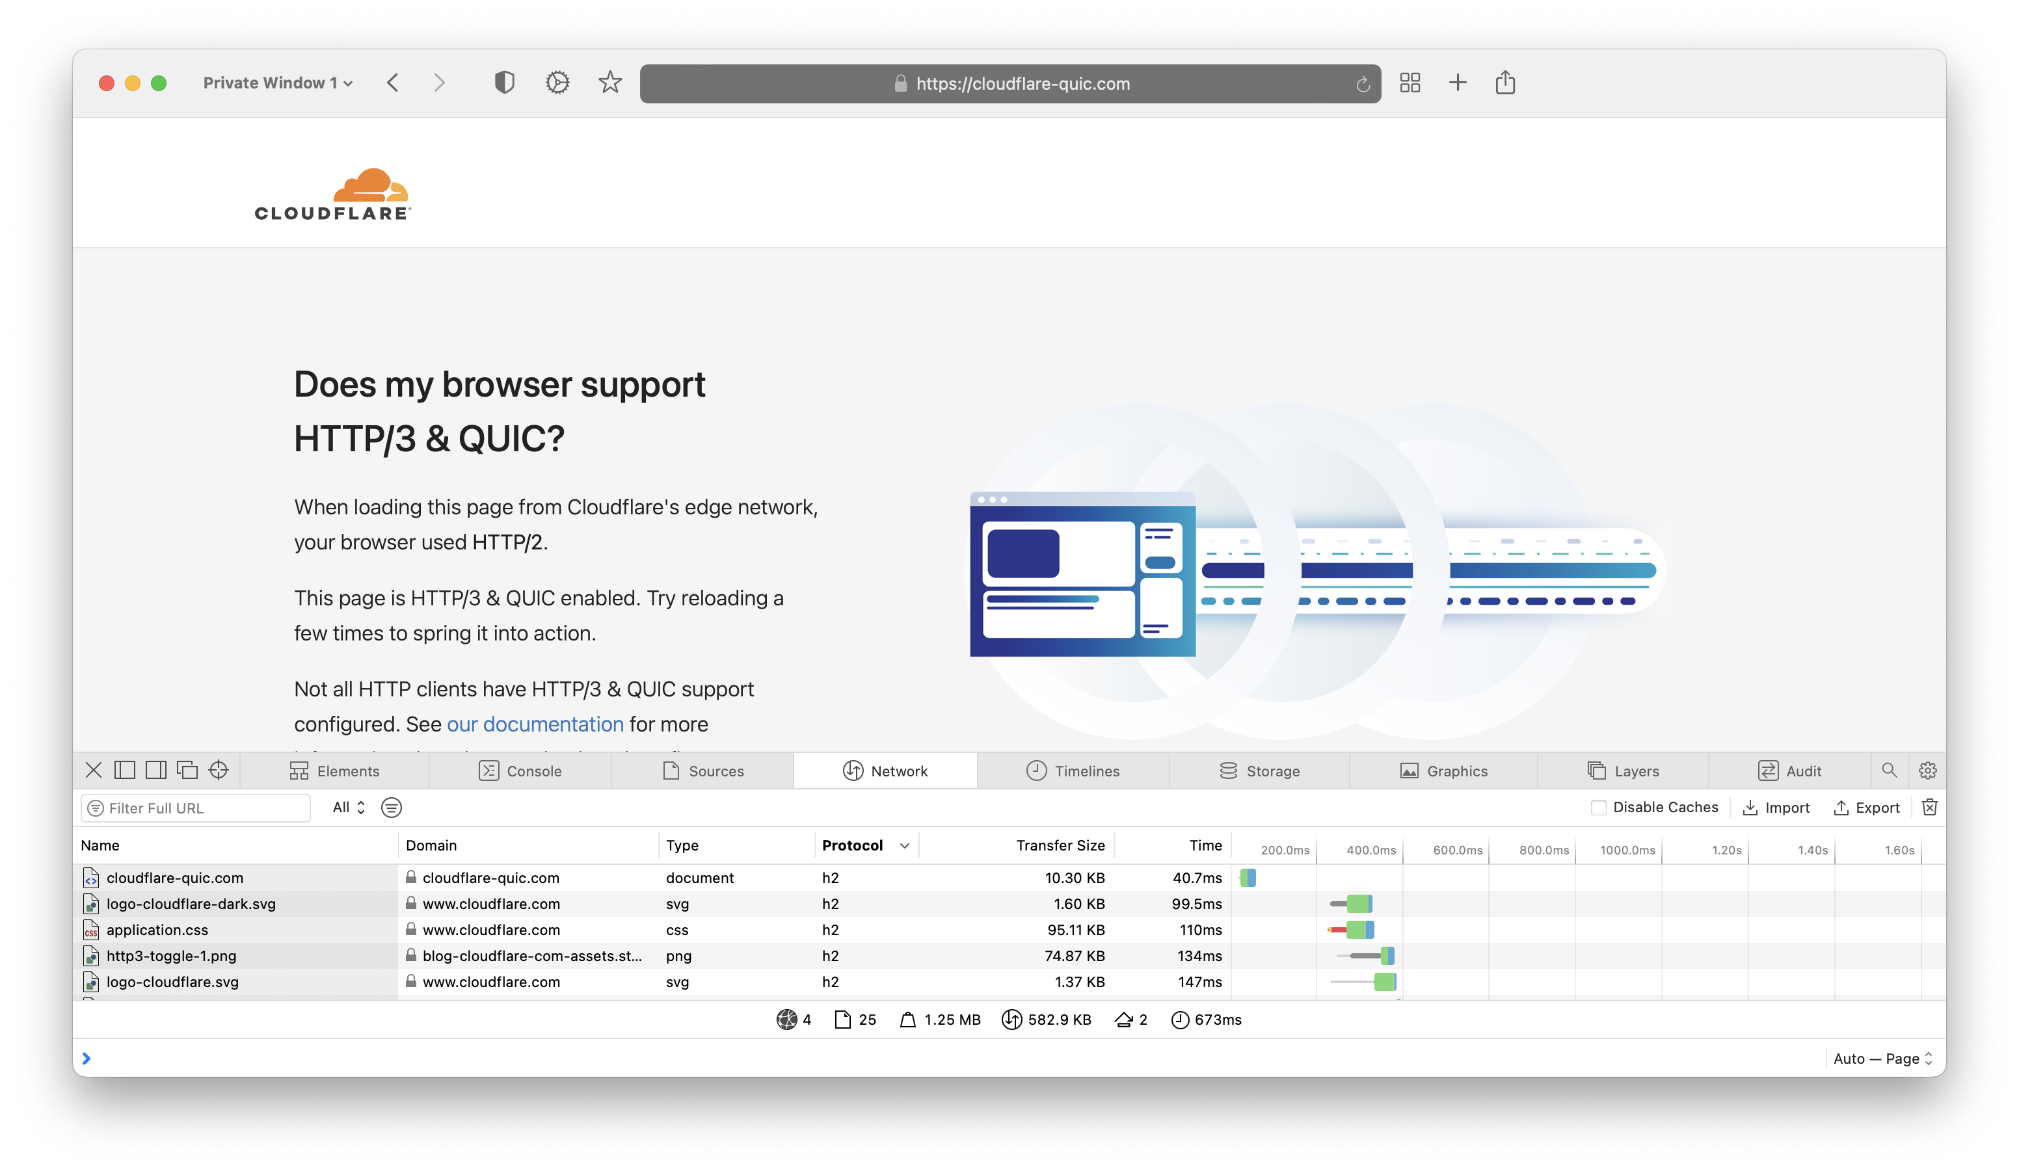Export network data with Export button
This screenshot has height=1173, width=2019.
[1867, 807]
